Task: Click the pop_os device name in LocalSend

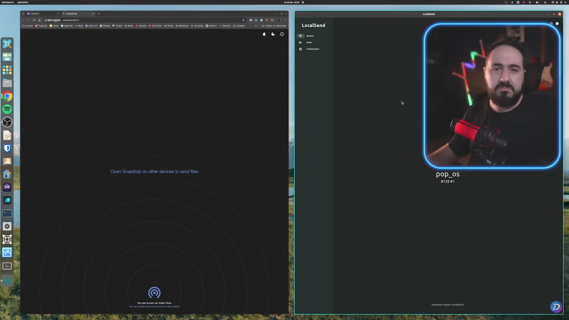Action: click(448, 174)
